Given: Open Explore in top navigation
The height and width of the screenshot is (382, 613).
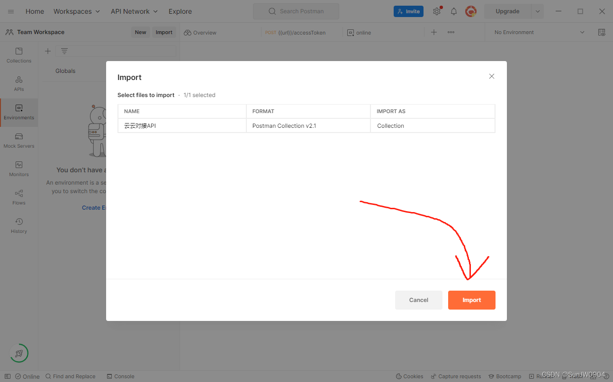Looking at the screenshot, I should pyautogui.click(x=180, y=11).
